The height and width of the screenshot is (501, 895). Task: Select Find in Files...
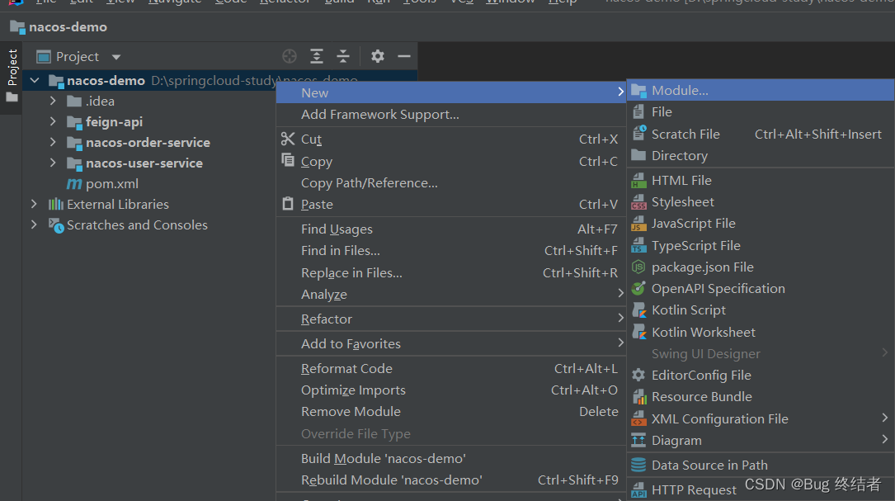click(451, 251)
